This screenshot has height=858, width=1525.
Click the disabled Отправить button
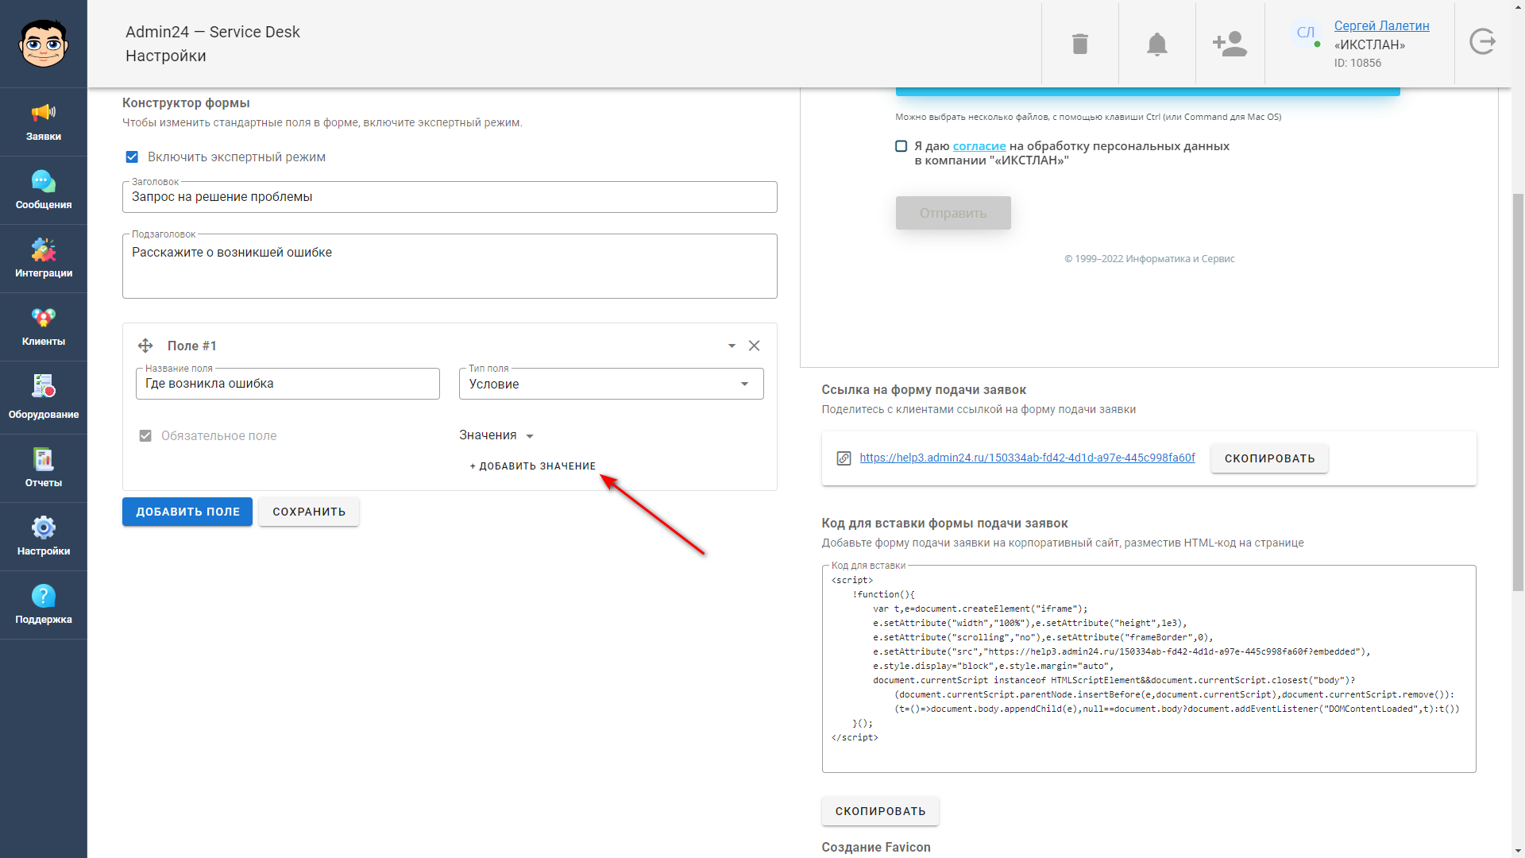953,213
